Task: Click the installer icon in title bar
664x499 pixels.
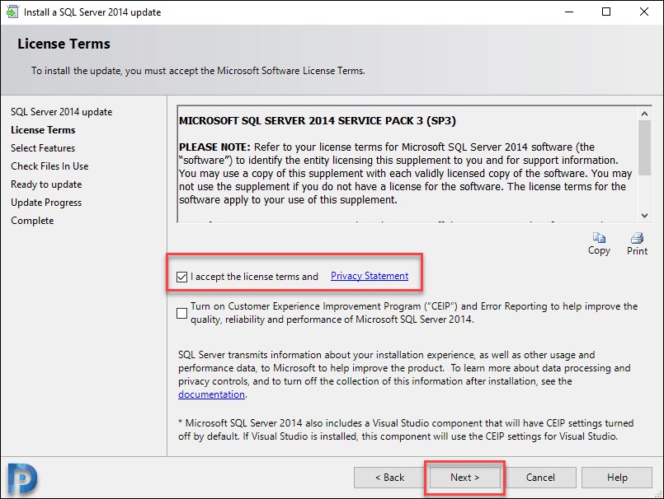Action: pos(12,12)
